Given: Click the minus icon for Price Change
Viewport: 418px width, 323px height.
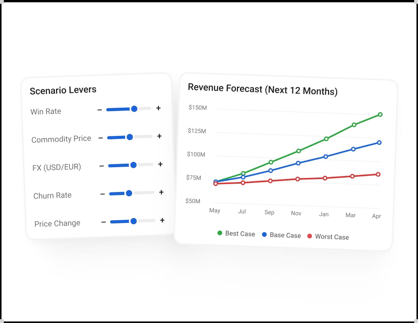Looking at the screenshot, I should pyautogui.click(x=104, y=222).
